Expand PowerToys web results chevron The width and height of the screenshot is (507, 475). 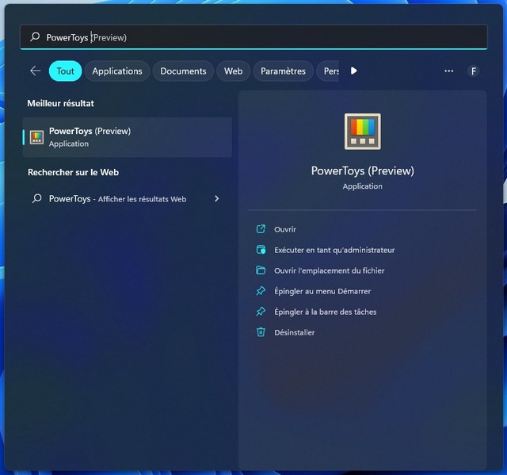tap(216, 199)
